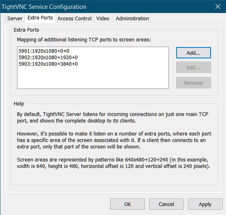Open the Administration tab
The image size is (226, 215).
(x=132, y=19)
